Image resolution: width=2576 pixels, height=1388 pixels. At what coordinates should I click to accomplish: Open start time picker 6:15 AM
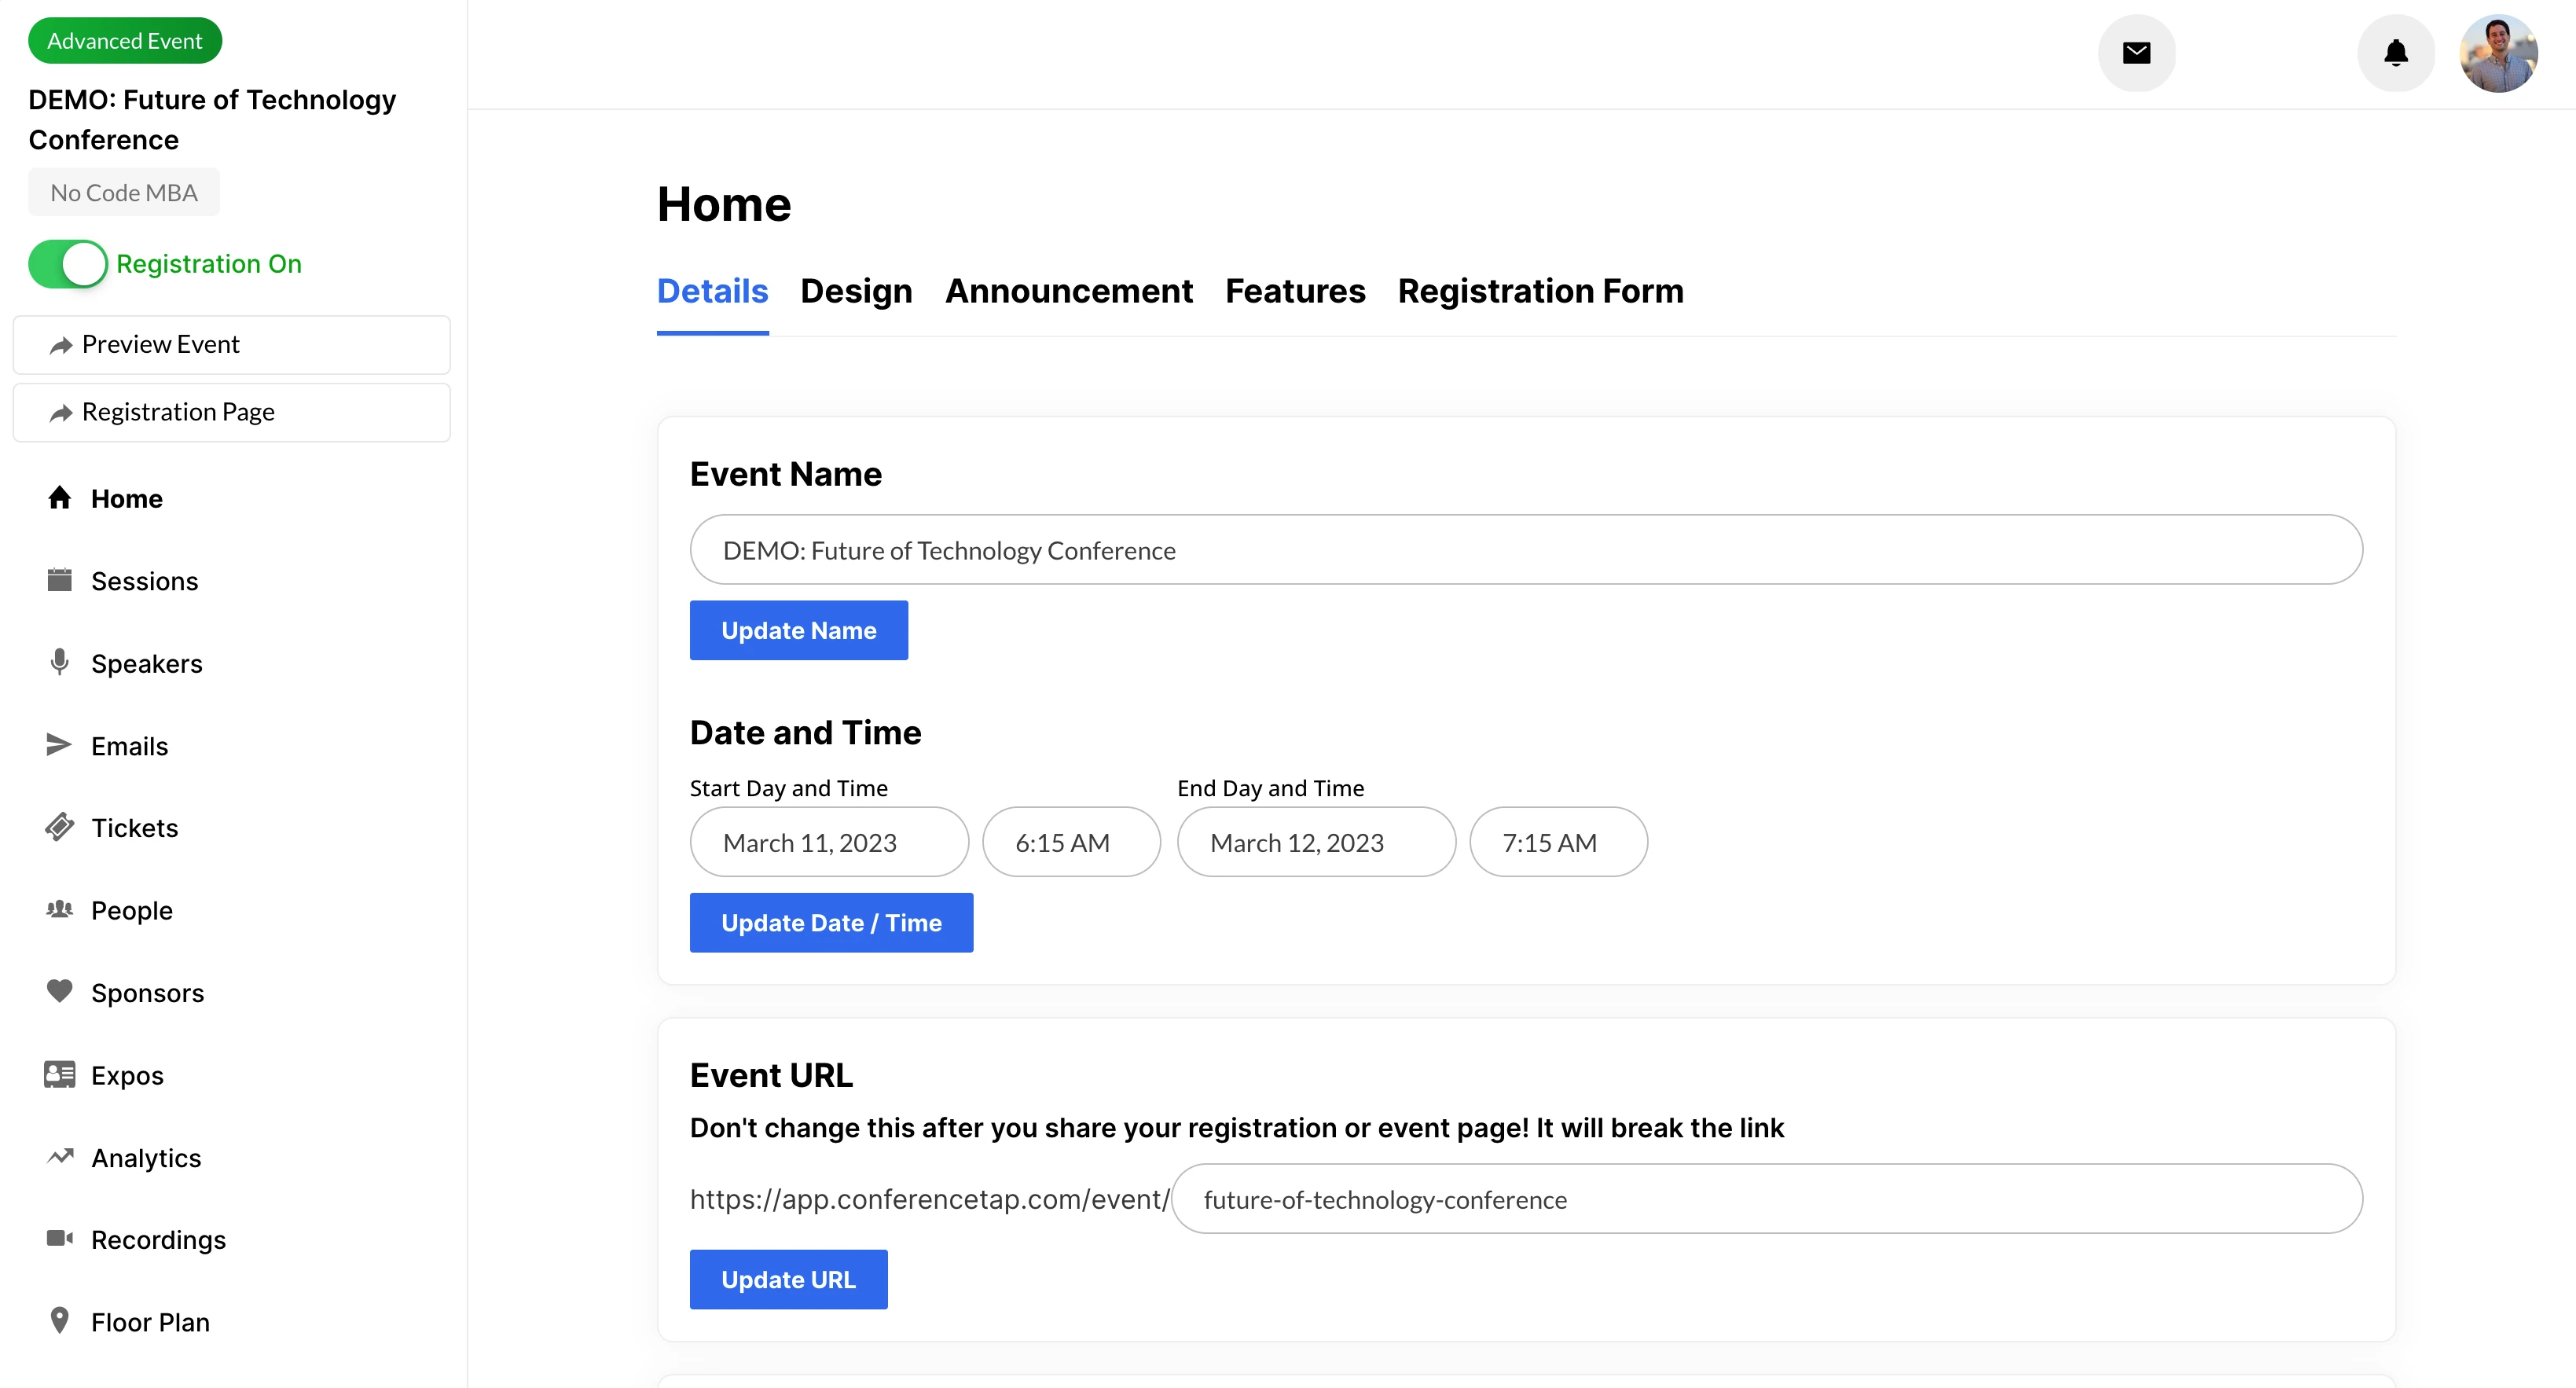1071,842
